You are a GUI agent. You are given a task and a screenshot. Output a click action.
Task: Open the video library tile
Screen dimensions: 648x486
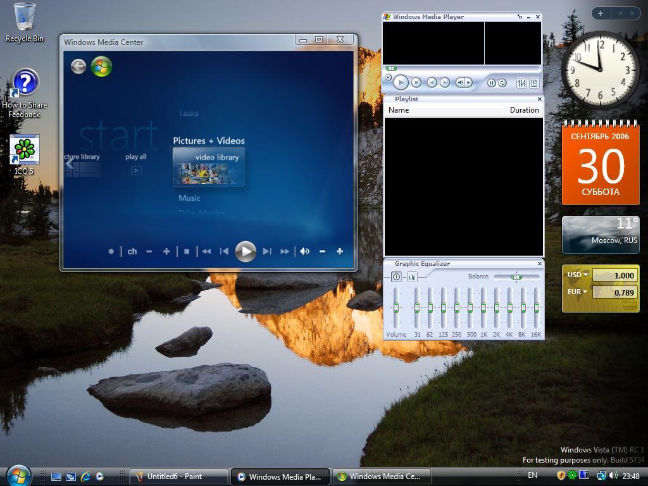coord(209,168)
